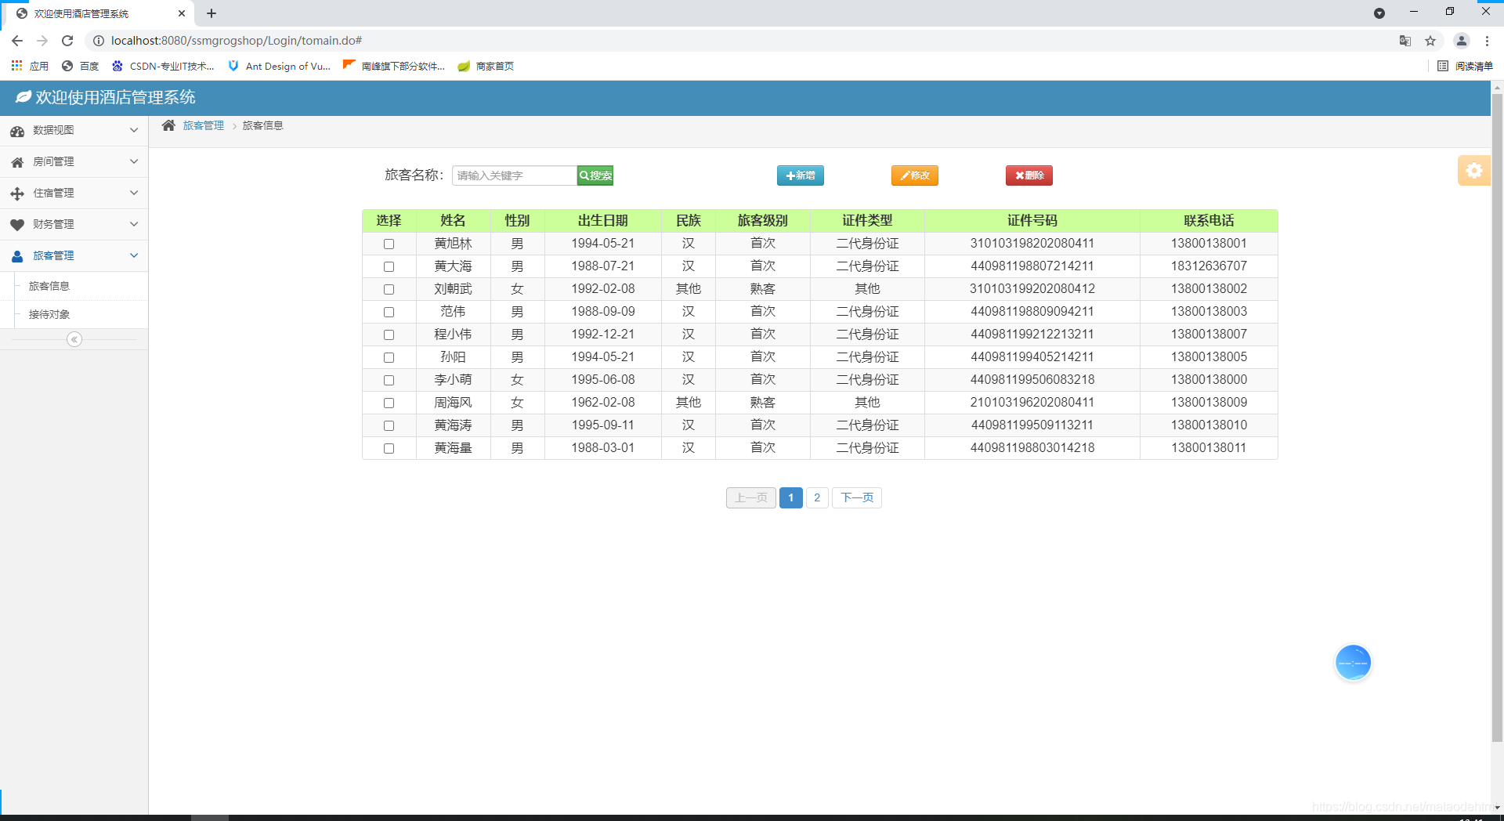Click the leaf logo in header

23,96
